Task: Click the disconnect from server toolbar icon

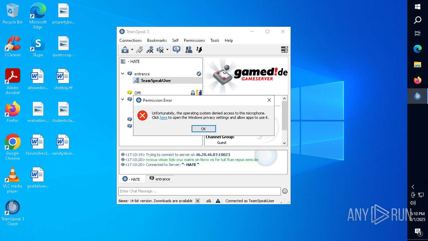Action: (x=125, y=50)
